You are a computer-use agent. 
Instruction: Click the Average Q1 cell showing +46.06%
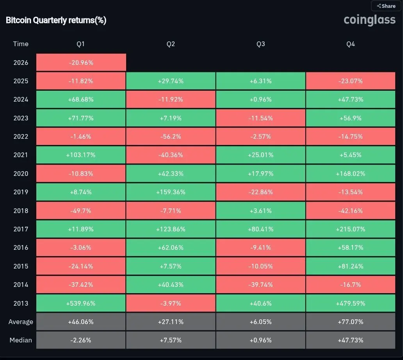coord(81,322)
